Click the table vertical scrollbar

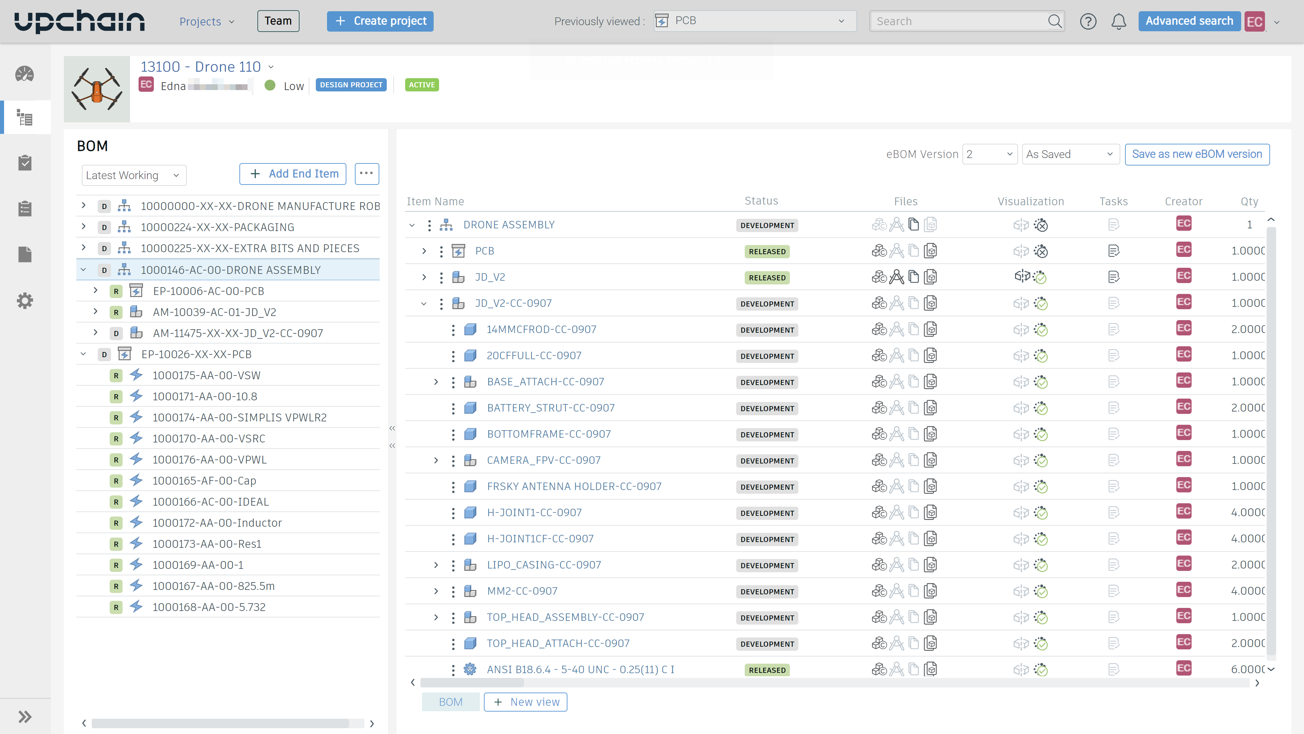(x=1271, y=441)
